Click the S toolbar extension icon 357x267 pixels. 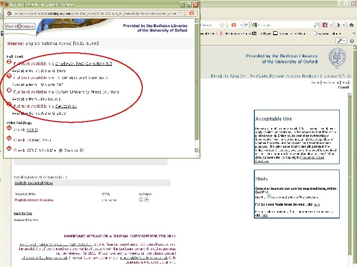click(x=325, y=25)
